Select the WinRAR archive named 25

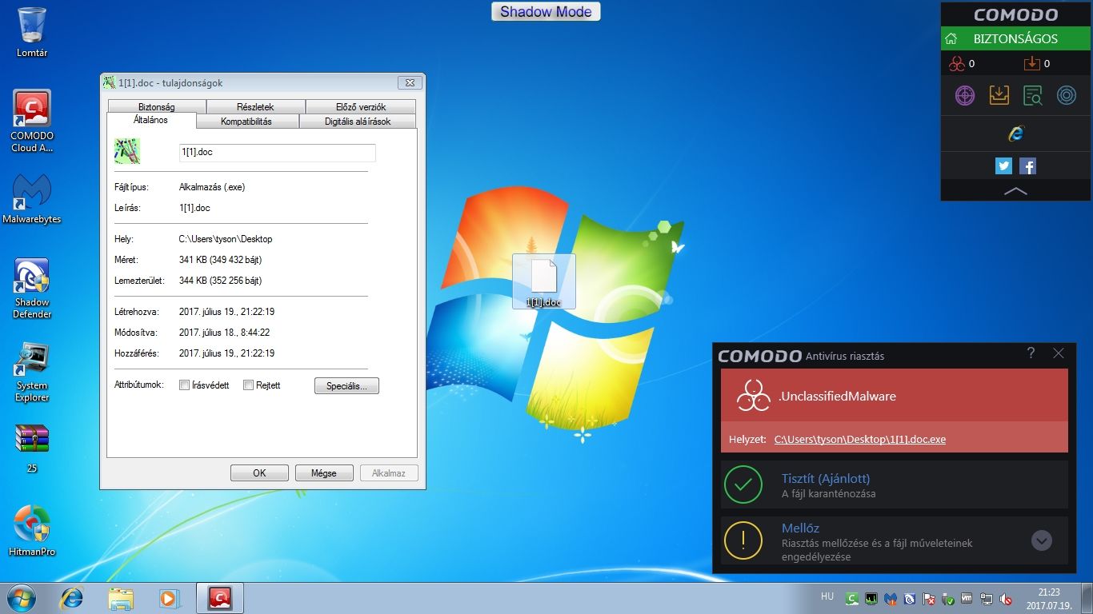coord(32,449)
